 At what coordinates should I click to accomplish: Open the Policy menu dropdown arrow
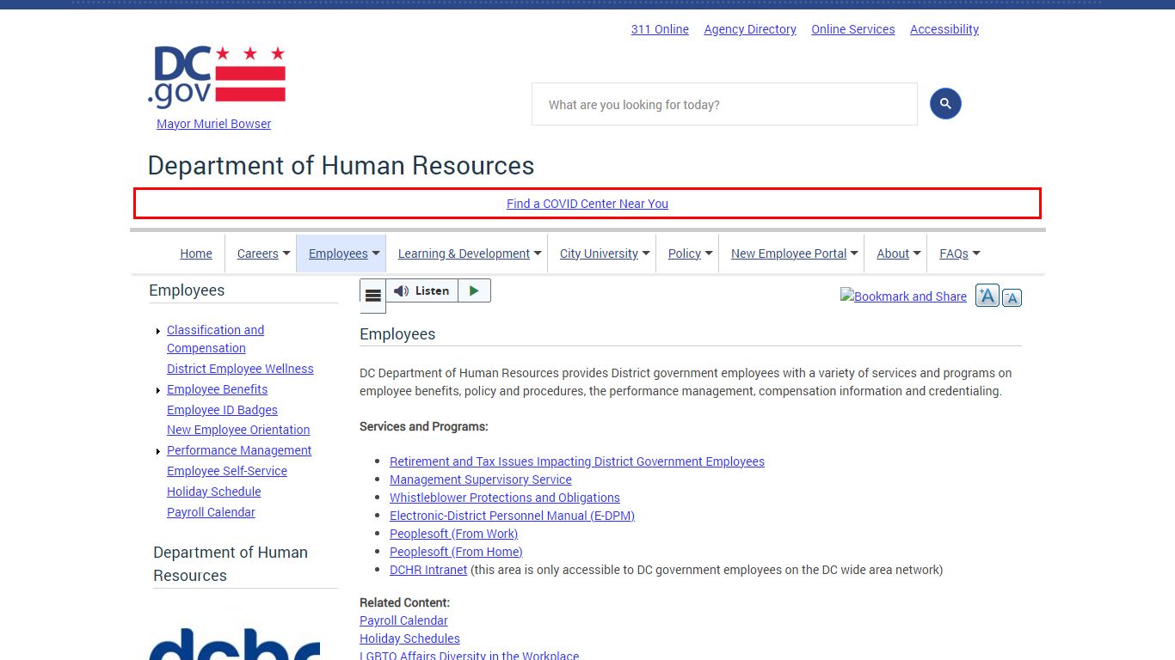pos(709,254)
